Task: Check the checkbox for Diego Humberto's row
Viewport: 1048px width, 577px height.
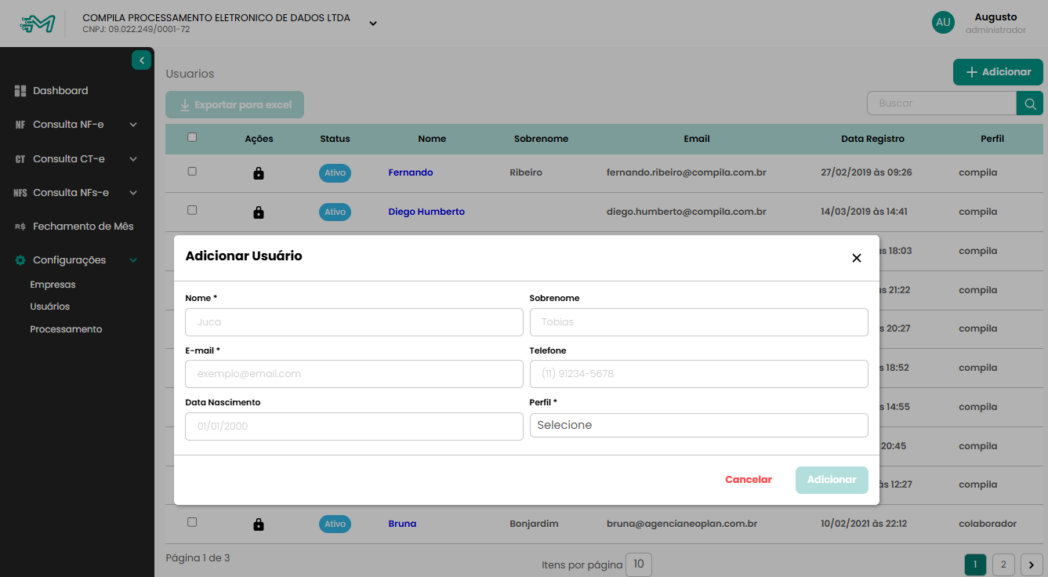Action: [x=192, y=210]
